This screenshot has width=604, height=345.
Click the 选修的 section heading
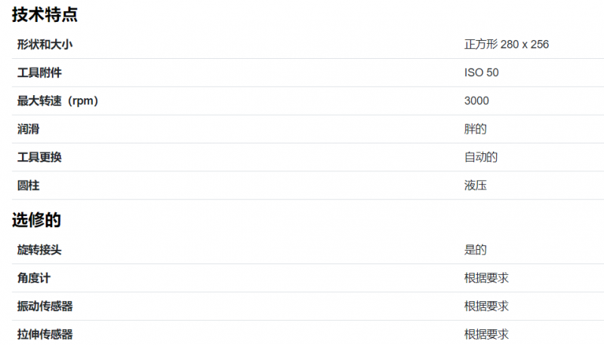pos(36,220)
